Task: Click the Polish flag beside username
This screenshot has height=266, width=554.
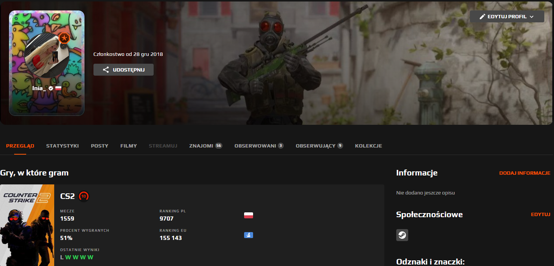Action: [x=58, y=88]
